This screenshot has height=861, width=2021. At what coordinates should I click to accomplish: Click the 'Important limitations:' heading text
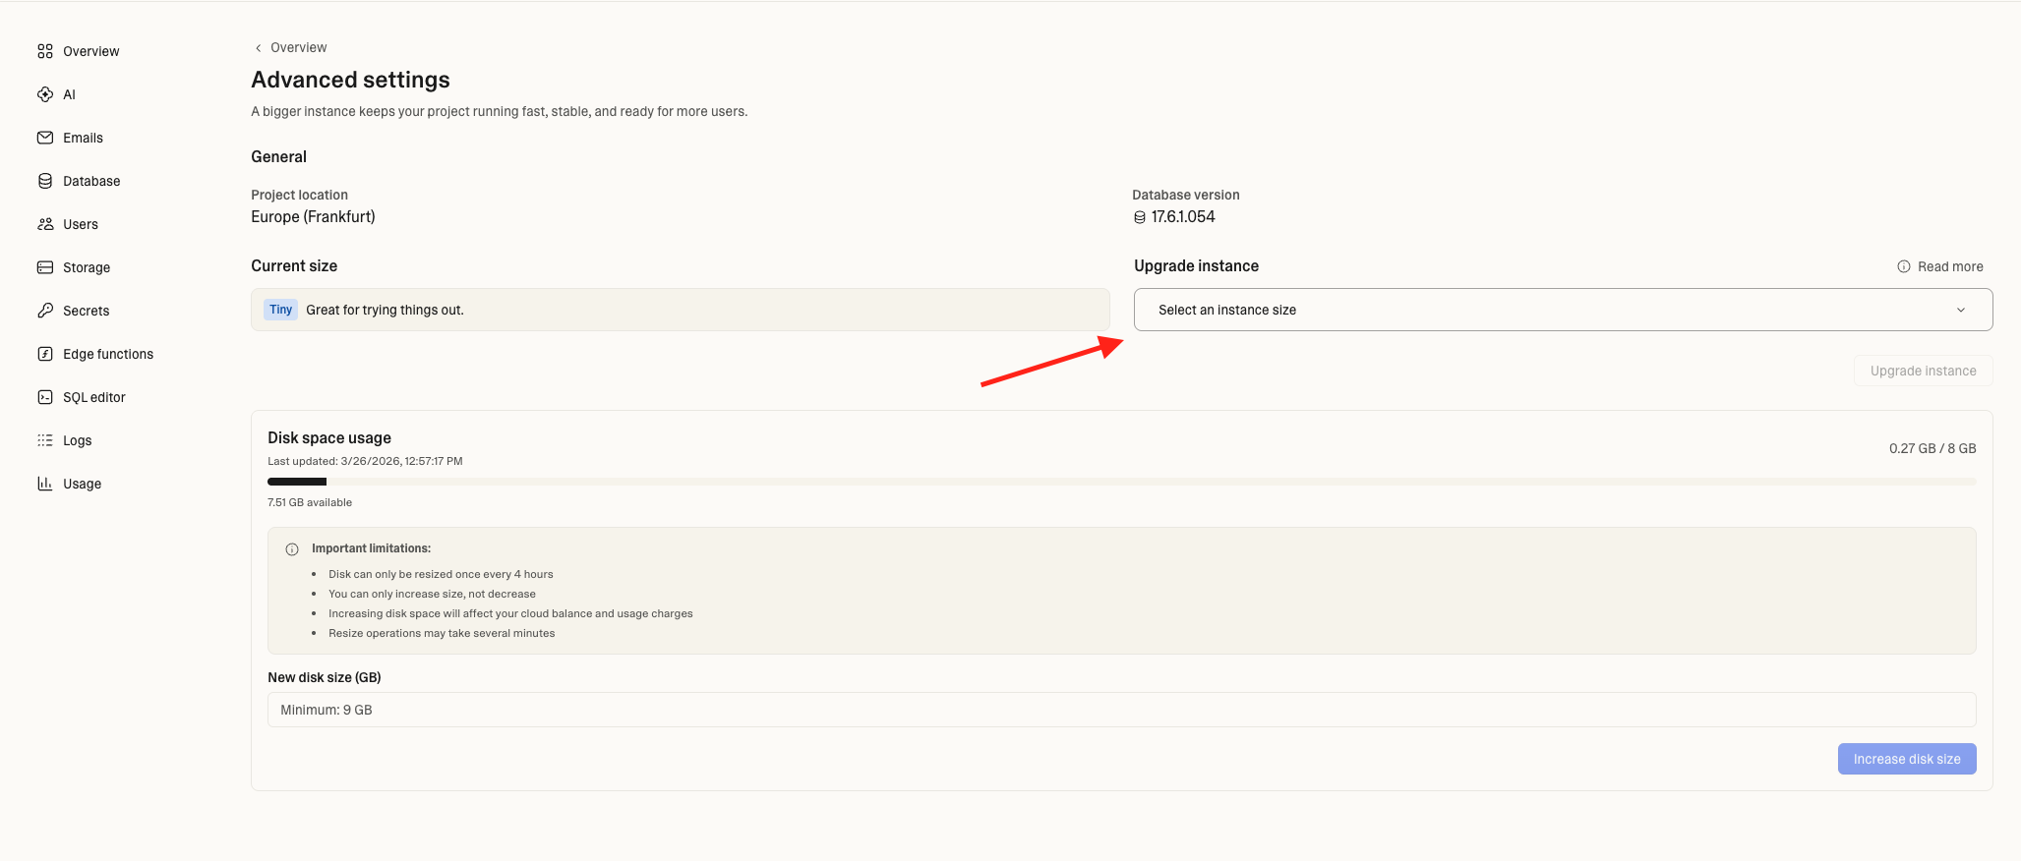click(371, 548)
